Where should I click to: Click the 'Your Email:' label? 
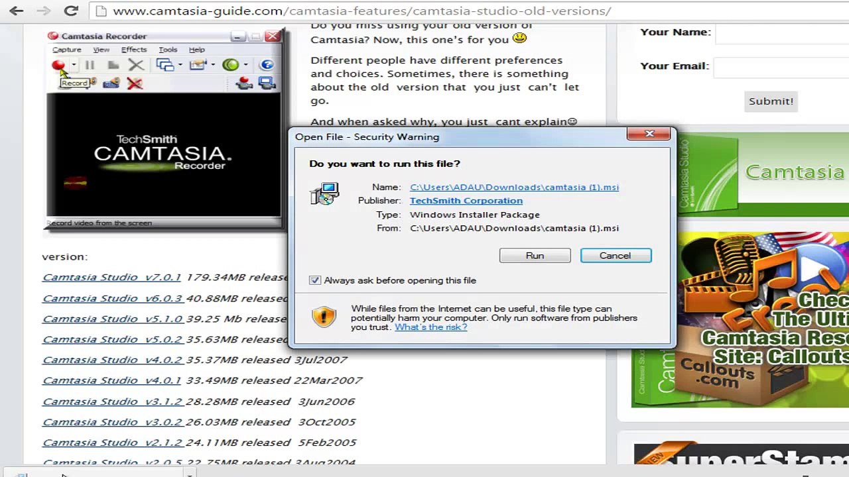point(675,66)
